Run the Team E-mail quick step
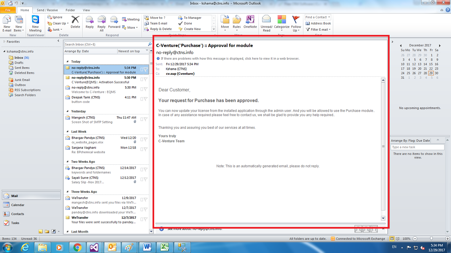This screenshot has height=253, width=451. 156,23
